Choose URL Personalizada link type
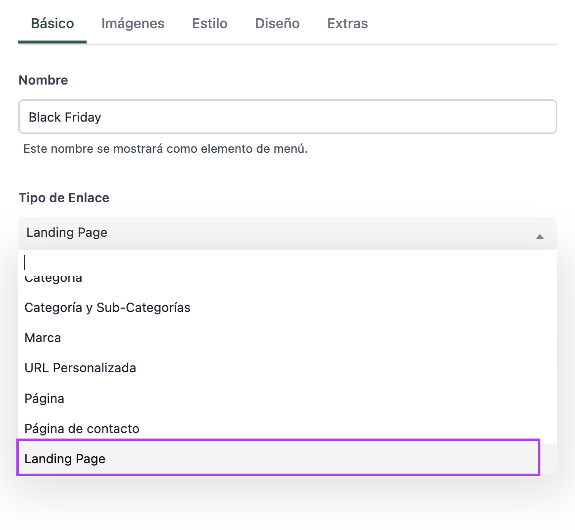This screenshot has width=575, height=530. 80,368
